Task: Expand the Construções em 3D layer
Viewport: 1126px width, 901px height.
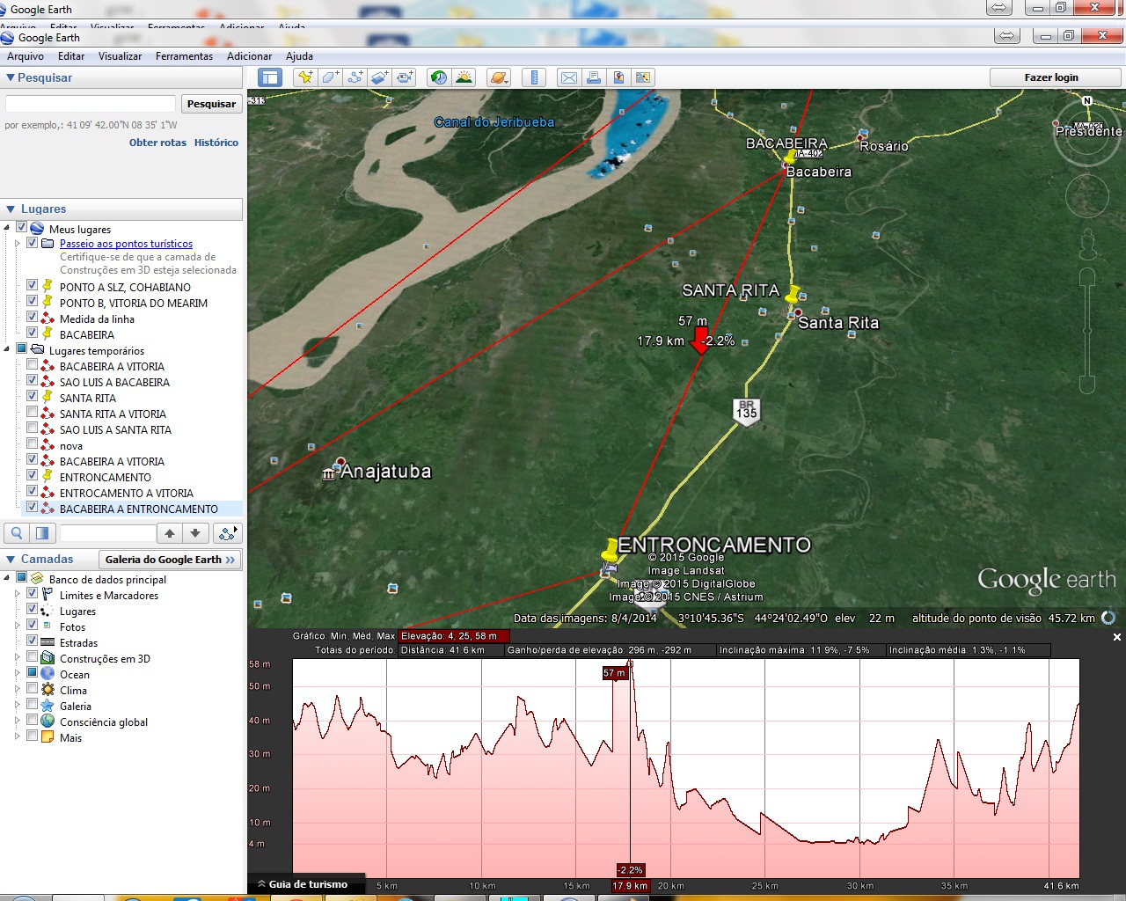Action: [18, 658]
